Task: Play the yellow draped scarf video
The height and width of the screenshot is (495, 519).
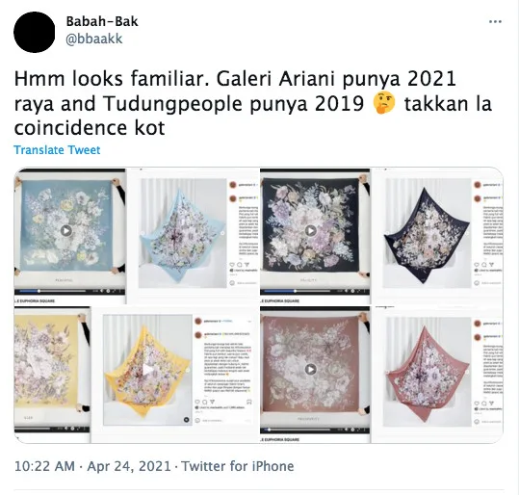Action: pyautogui.click(x=148, y=370)
